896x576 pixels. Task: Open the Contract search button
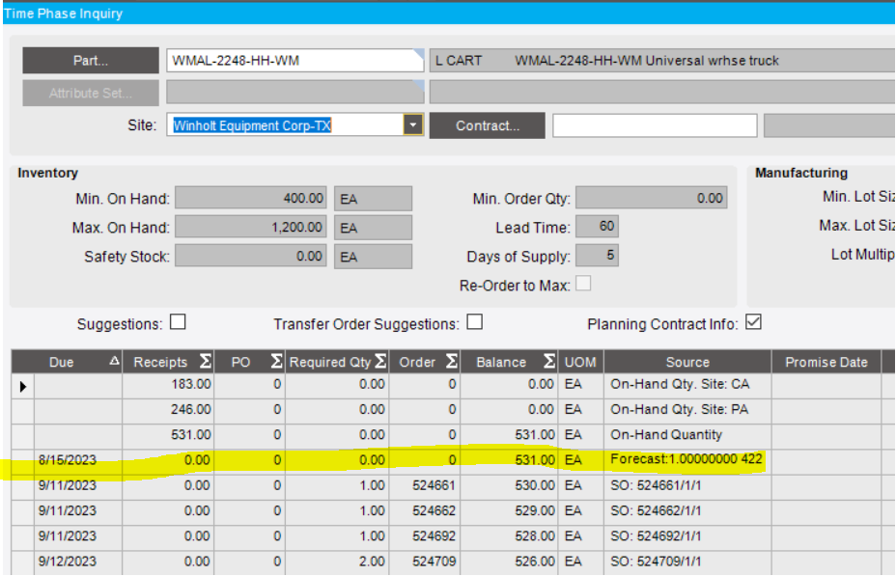coord(488,125)
